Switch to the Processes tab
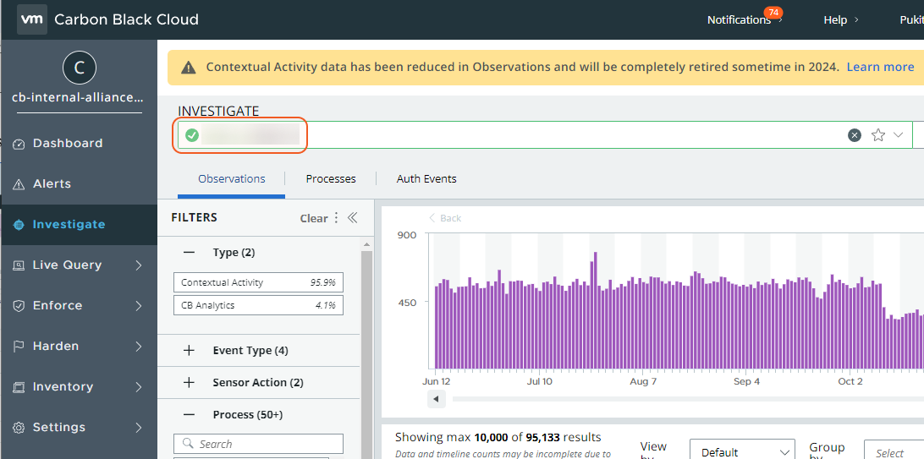 click(331, 179)
